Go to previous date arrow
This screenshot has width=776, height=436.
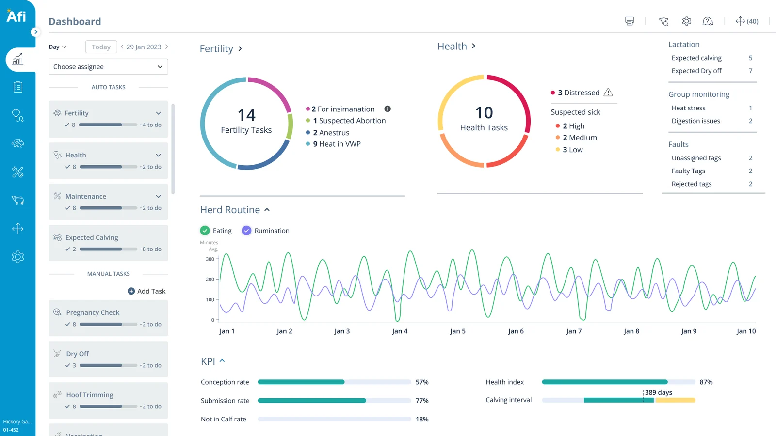click(122, 47)
